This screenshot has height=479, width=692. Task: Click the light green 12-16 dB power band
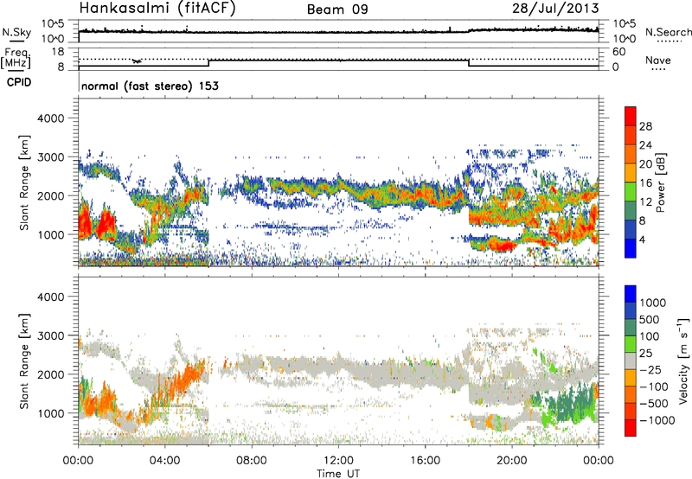(631, 191)
